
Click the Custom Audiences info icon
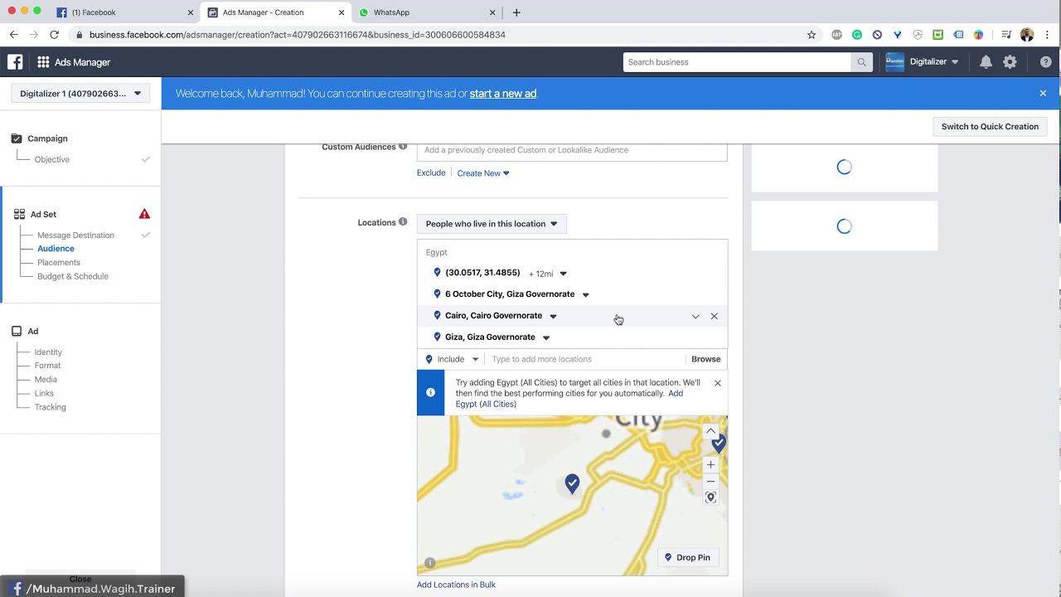(403, 147)
